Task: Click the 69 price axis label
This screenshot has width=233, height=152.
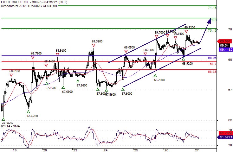Action: click(230, 60)
